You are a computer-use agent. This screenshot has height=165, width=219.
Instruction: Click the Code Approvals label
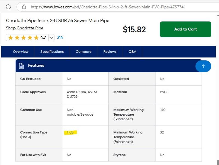[33, 92]
